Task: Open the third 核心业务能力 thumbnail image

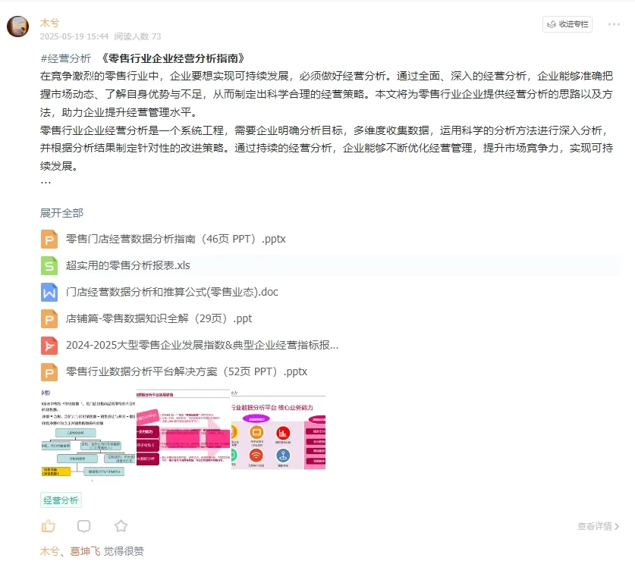Action: pyautogui.click(x=278, y=430)
